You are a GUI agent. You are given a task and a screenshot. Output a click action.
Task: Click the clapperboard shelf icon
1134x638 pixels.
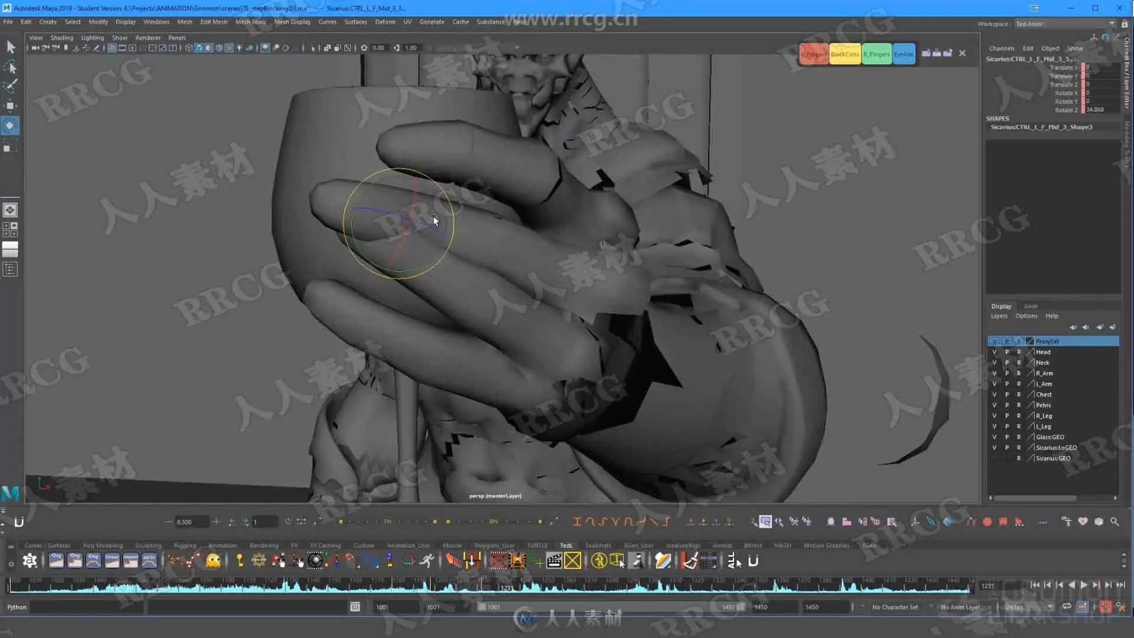(553, 561)
